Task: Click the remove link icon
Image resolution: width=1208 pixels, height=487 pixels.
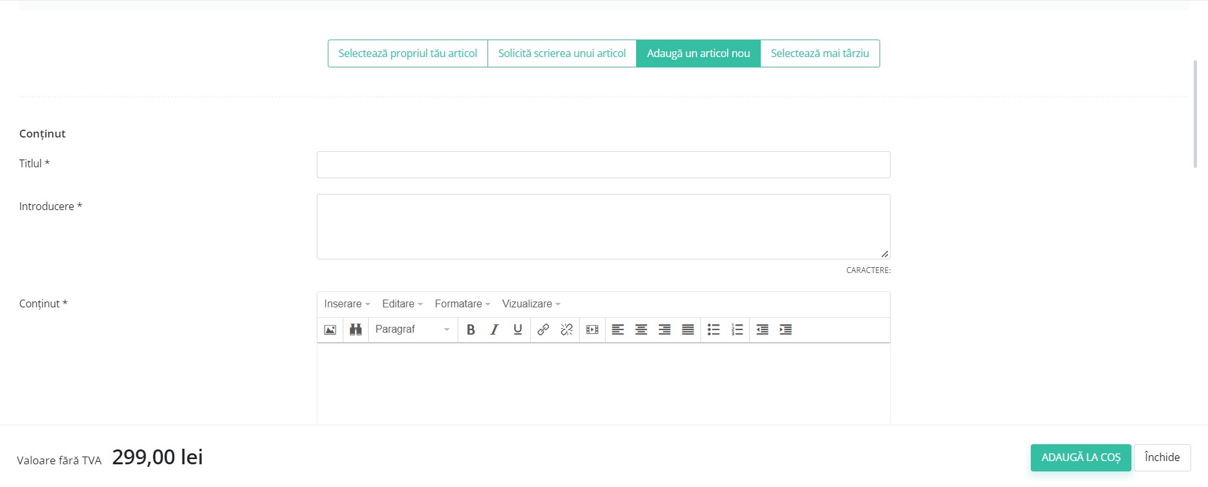Action: [567, 329]
